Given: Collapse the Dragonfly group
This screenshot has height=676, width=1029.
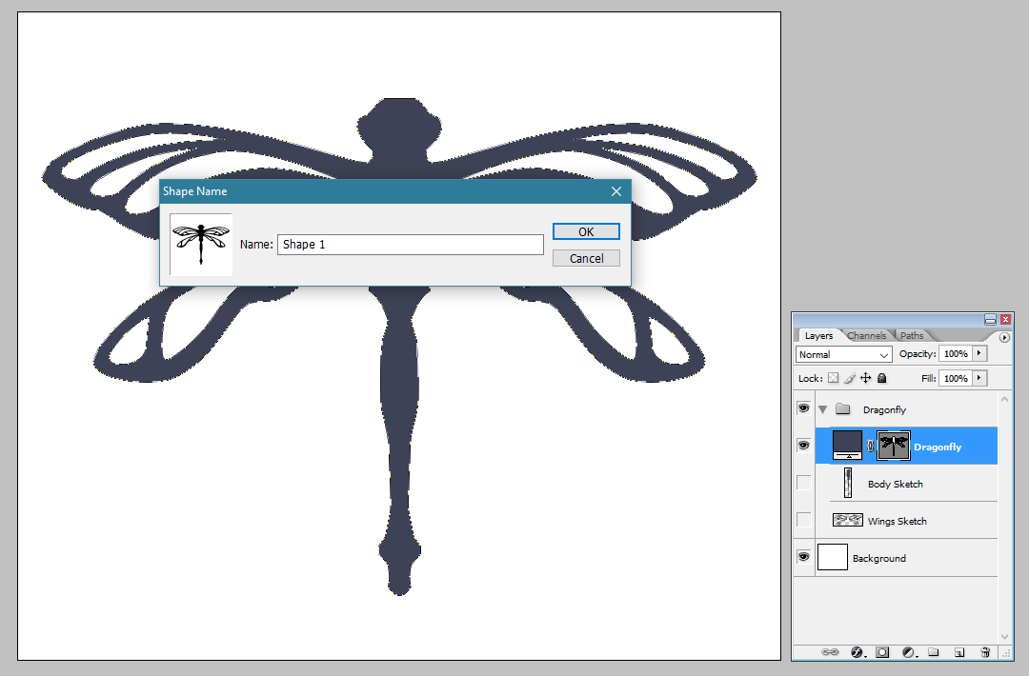Looking at the screenshot, I should 823,409.
